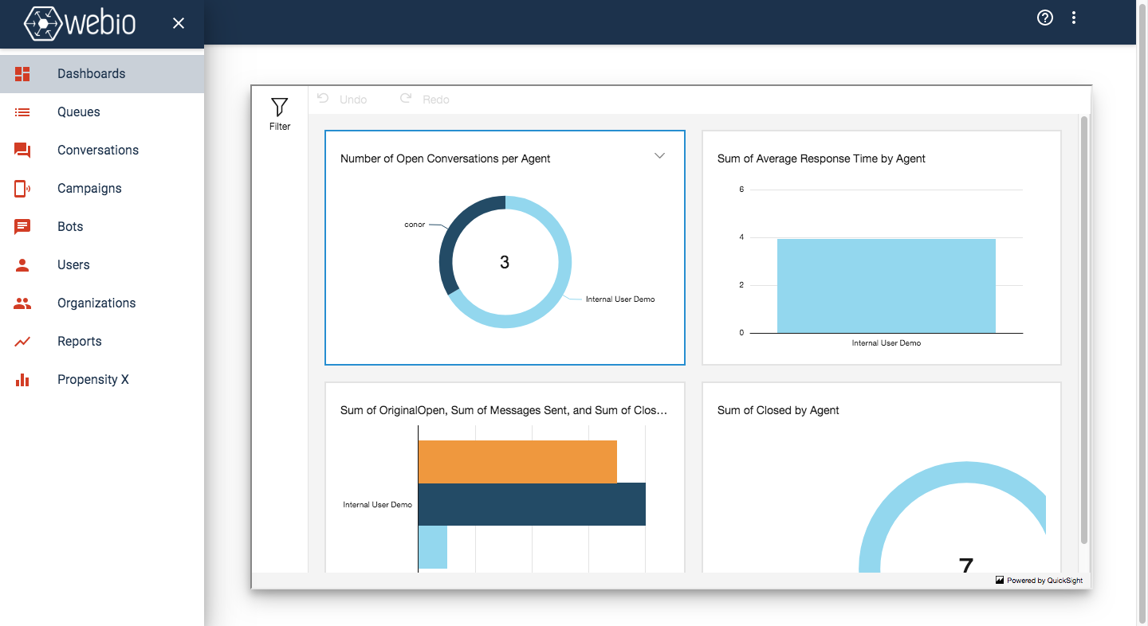This screenshot has height=626, width=1148.
Task: Click the webio logo
Action: 80,23
